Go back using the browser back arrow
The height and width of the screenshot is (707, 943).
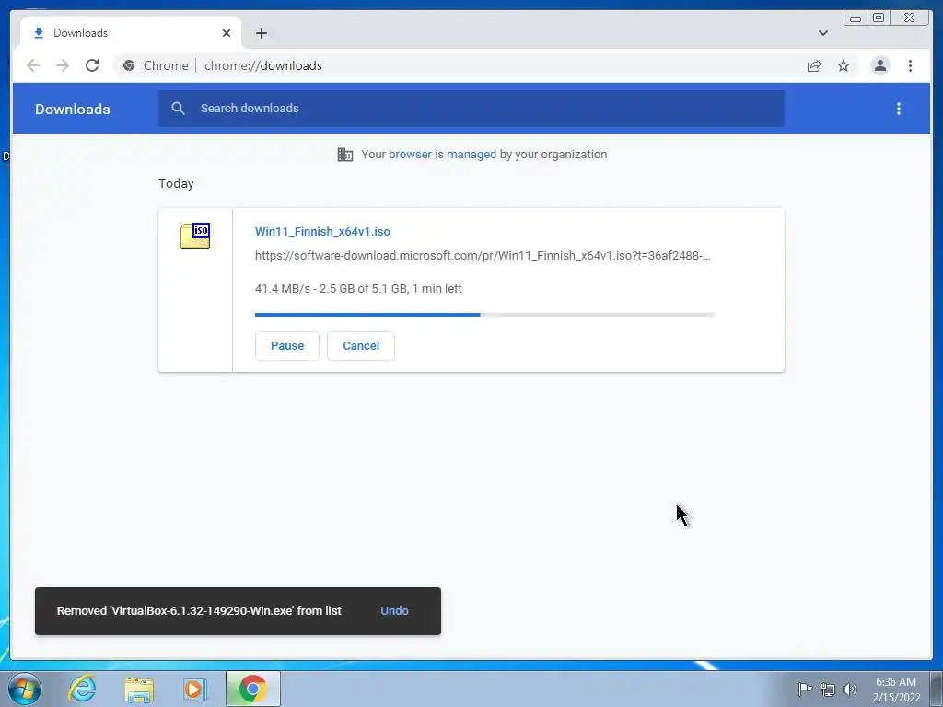33,65
